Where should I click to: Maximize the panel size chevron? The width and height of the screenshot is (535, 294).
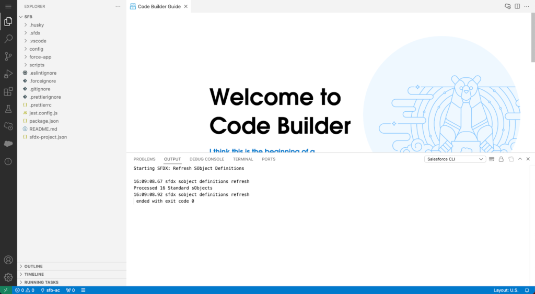click(520, 159)
